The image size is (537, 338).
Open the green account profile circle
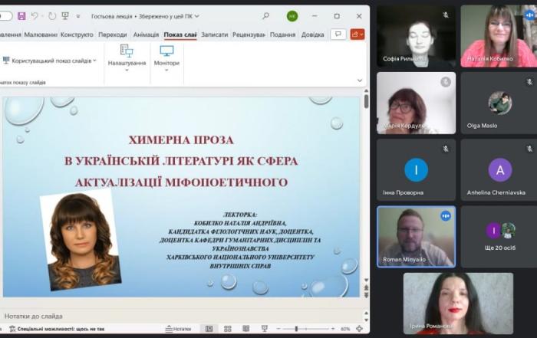(x=292, y=16)
